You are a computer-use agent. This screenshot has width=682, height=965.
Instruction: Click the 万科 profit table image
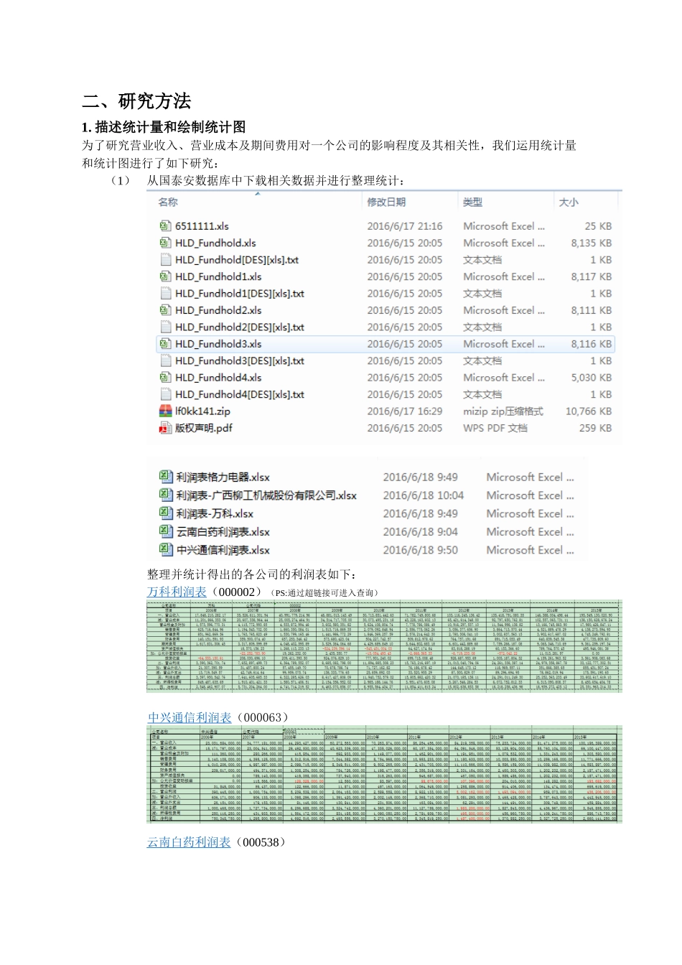pos(384,647)
